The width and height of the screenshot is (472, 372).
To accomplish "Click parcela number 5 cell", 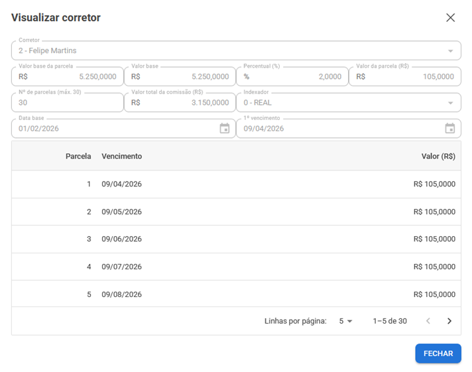I will coord(89,294).
